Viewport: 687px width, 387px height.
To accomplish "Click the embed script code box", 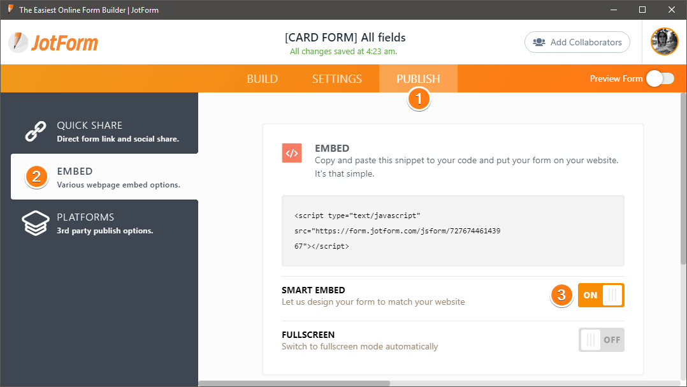I will pos(452,231).
